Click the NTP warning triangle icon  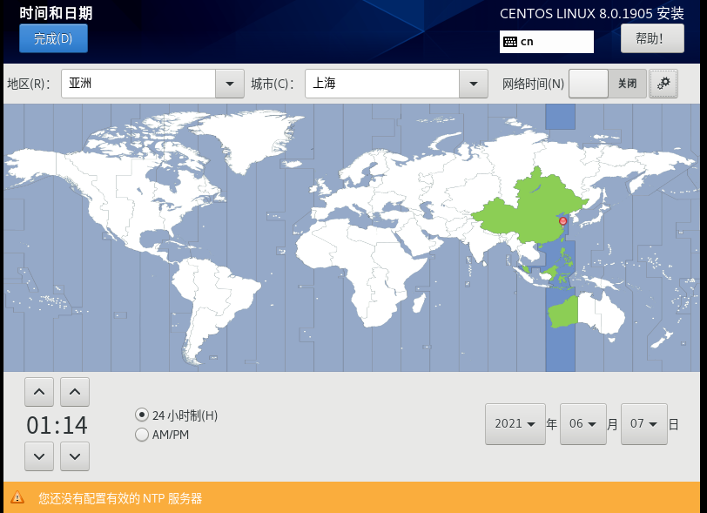[17, 497]
